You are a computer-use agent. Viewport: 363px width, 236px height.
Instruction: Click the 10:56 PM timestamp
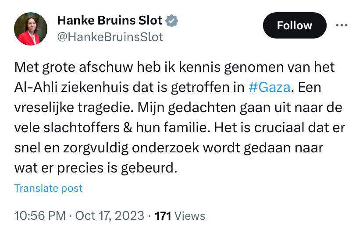tap(40, 215)
